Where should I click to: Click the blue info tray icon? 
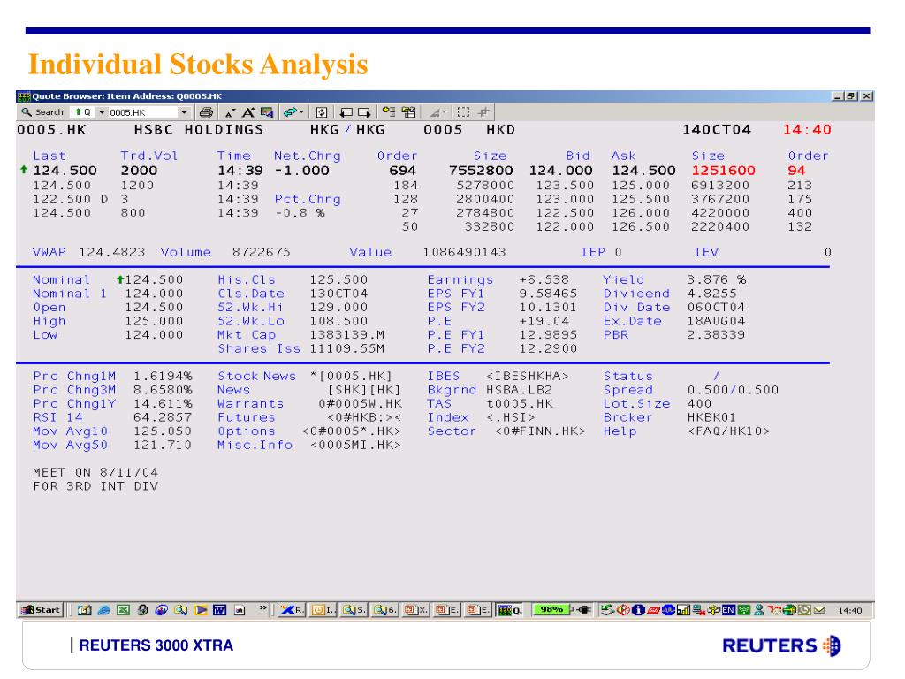638,610
